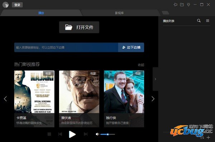The image size is (215, 142).
Task: Collapse recommendations with 收起 link
Action: 141,65
